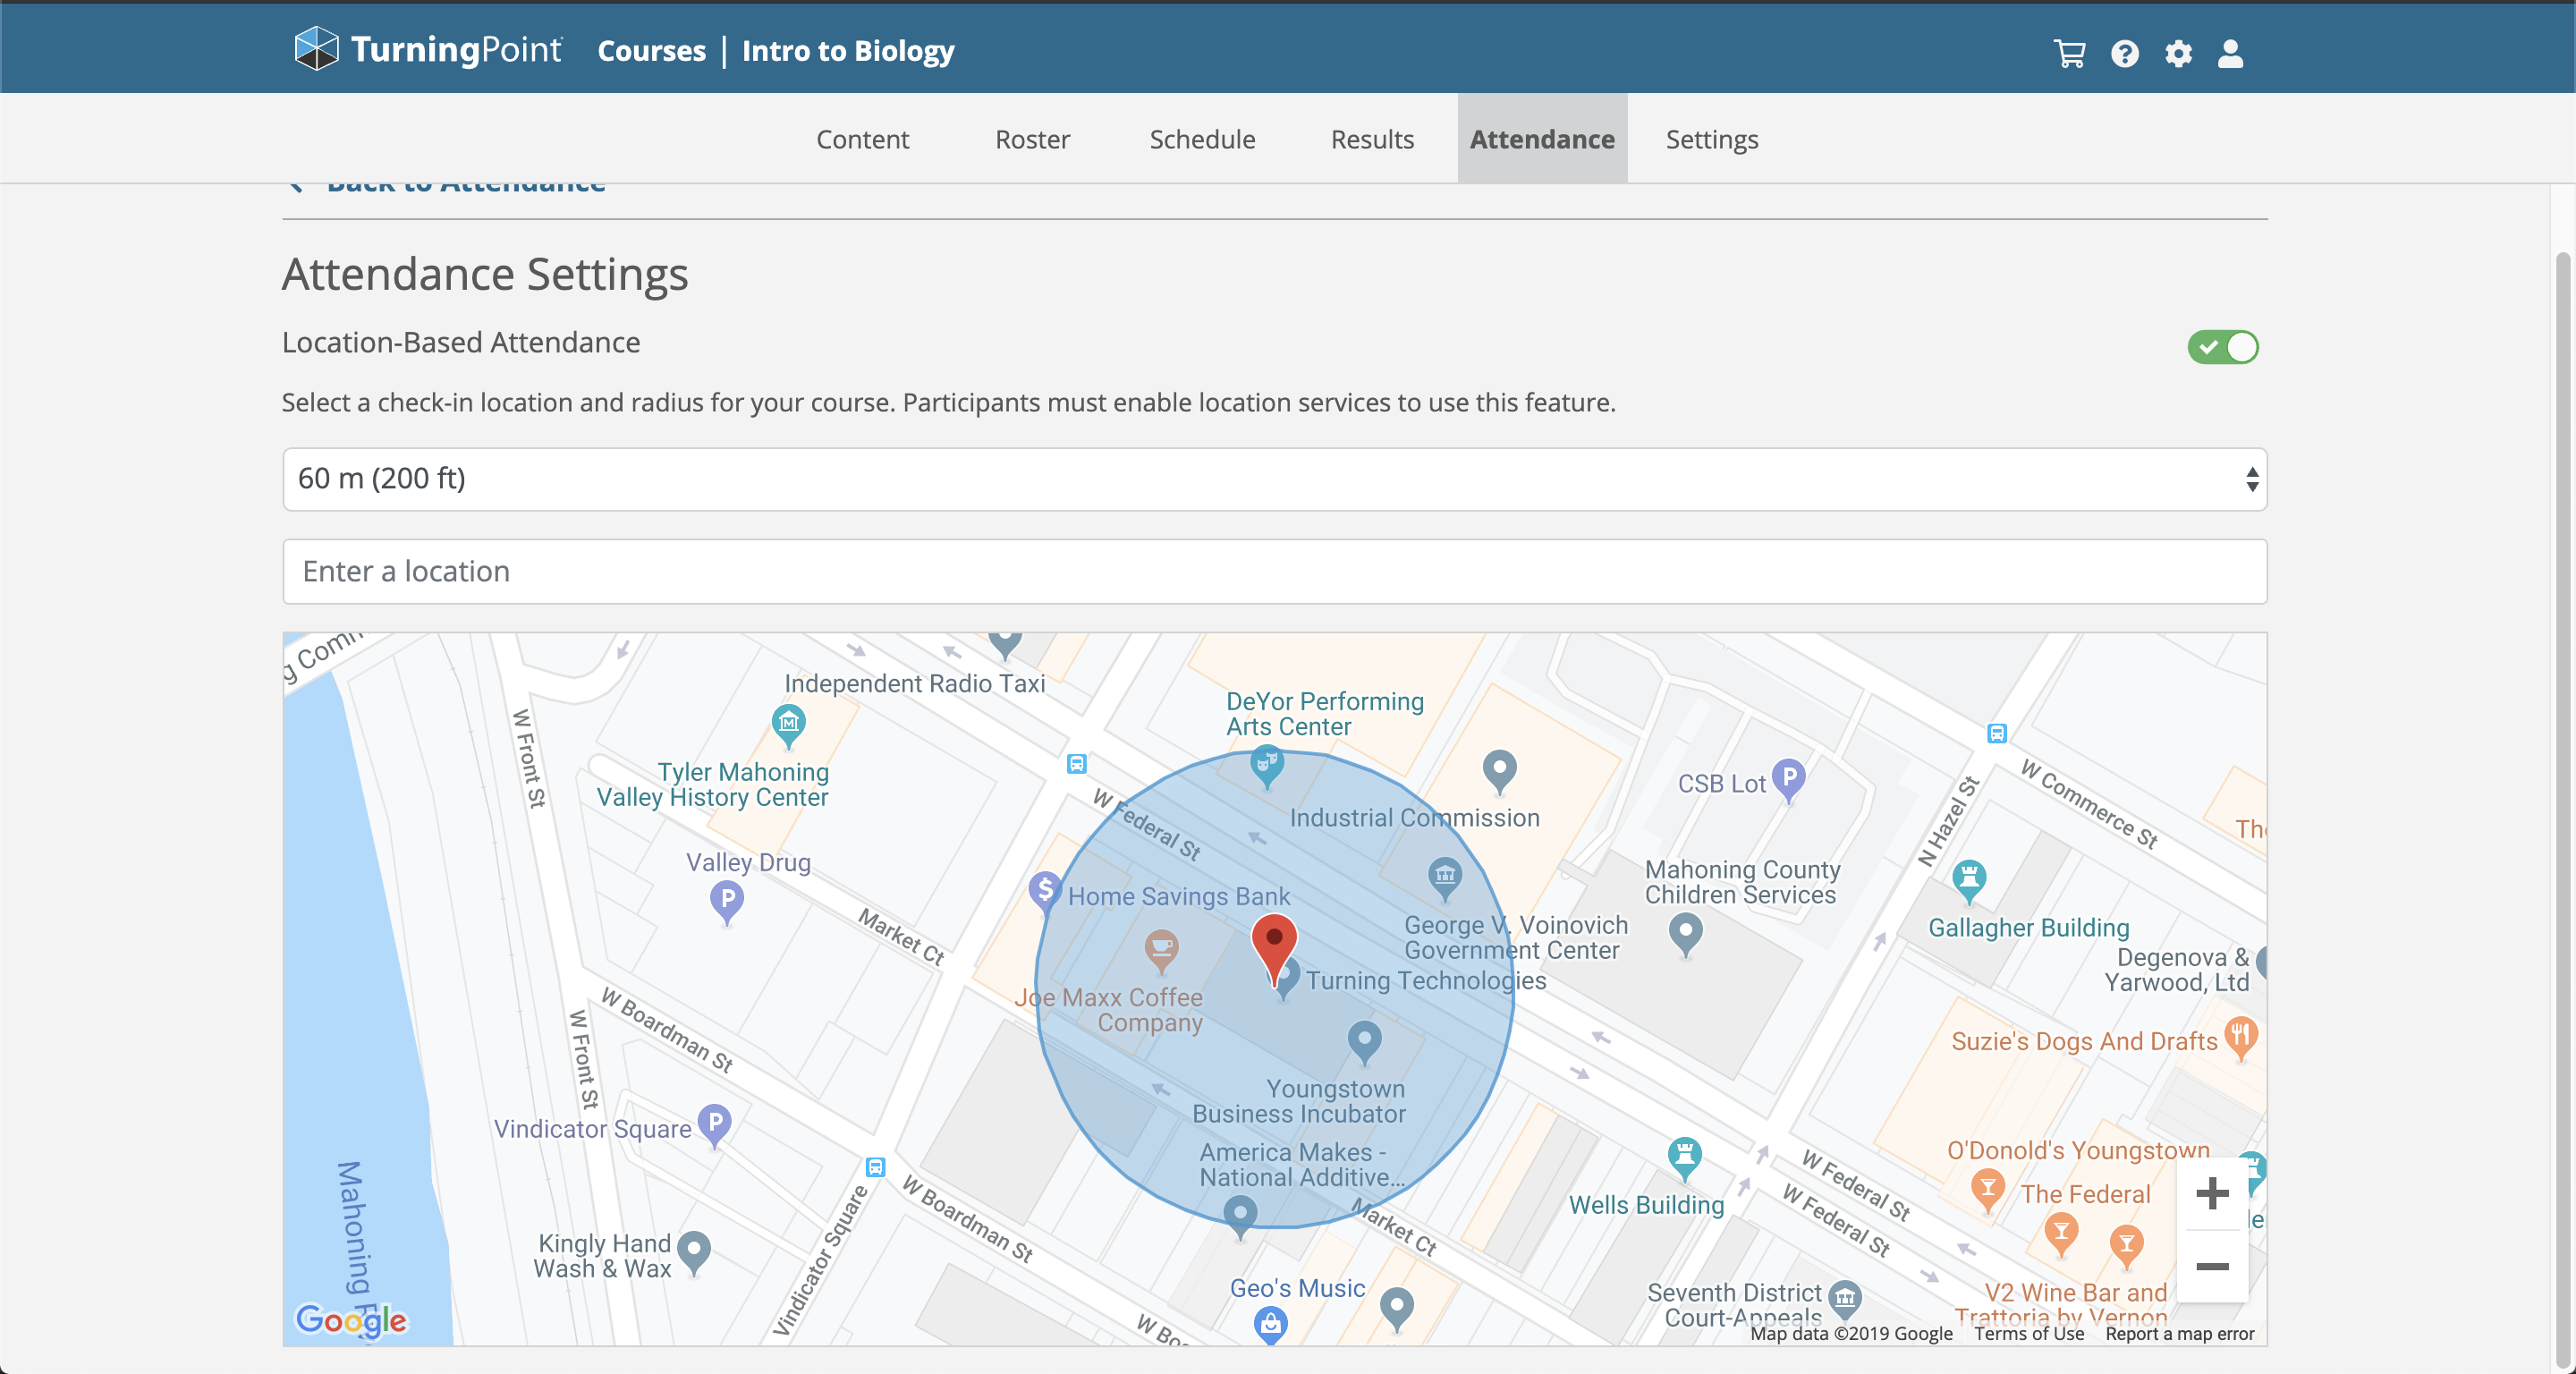This screenshot has height=1374, width=2576.
Task: Click the The Federal restaurant label
Action: [2085, 1194]
